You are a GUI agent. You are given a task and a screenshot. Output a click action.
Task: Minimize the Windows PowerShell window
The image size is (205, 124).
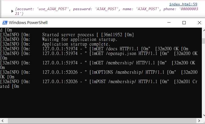click(x=169, y=23)
